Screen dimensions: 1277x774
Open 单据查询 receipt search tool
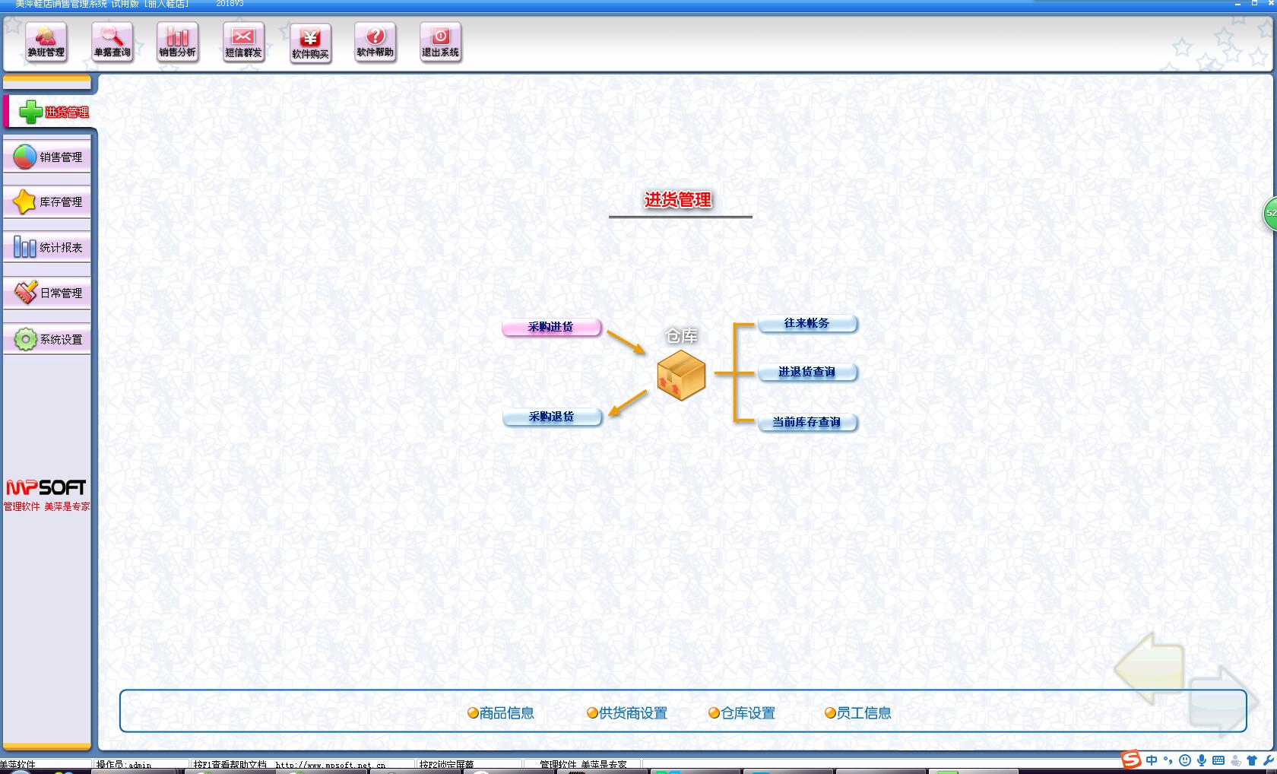pos(112,42)
